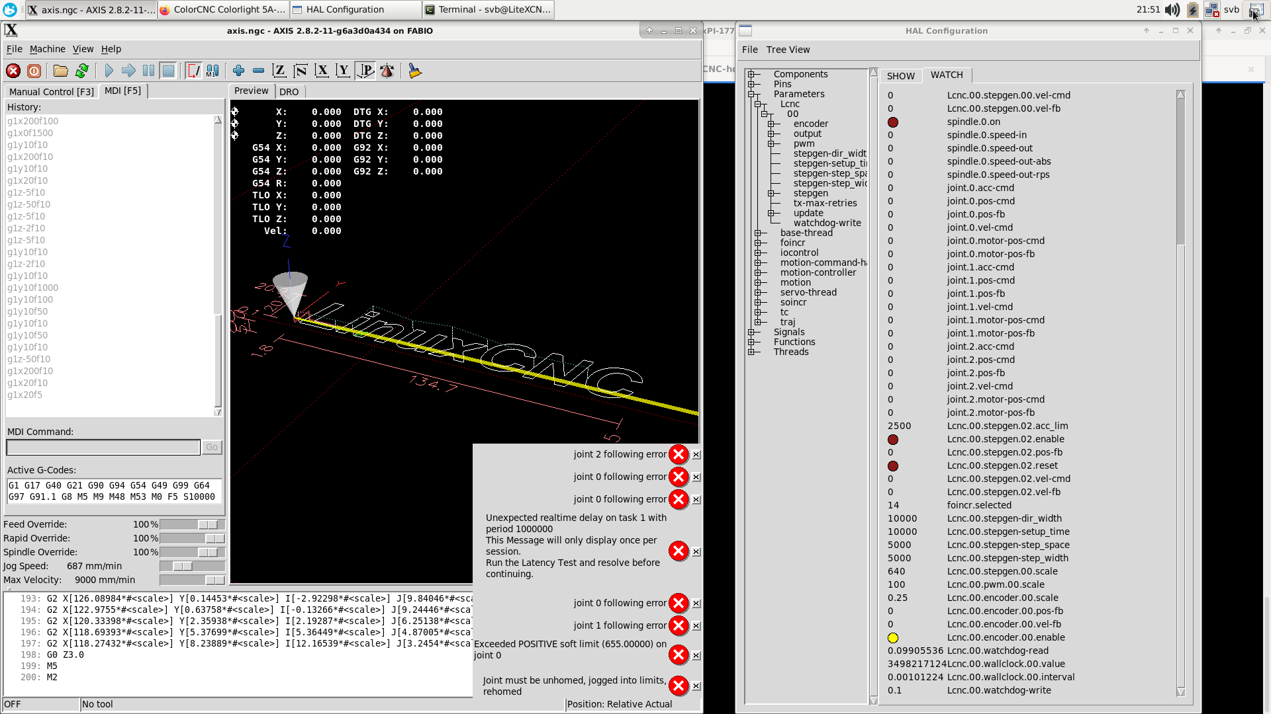Switch preview to top Z view
1271x714 pixels.
point(279,71)
